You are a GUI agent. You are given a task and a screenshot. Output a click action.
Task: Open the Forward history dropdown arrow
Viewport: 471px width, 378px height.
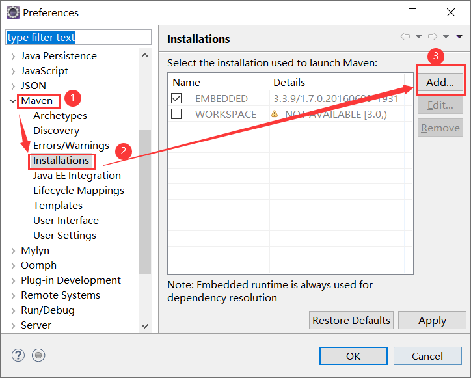tap(446, 36)
